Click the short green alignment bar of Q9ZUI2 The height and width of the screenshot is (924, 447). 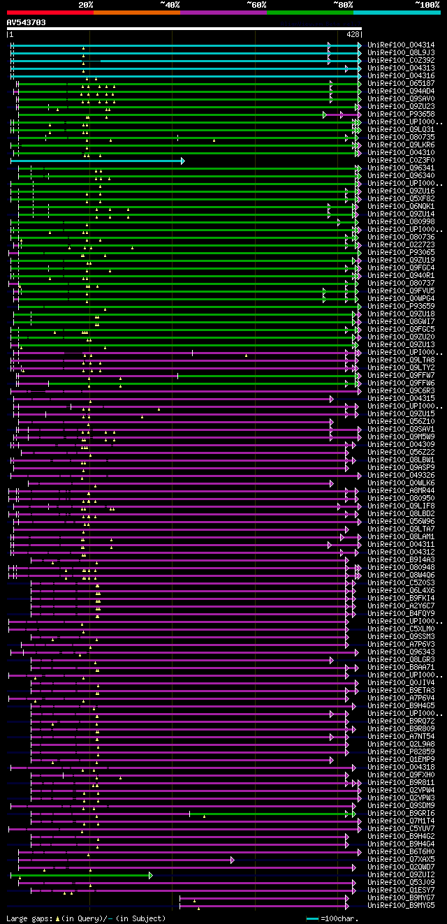(81, 875)
